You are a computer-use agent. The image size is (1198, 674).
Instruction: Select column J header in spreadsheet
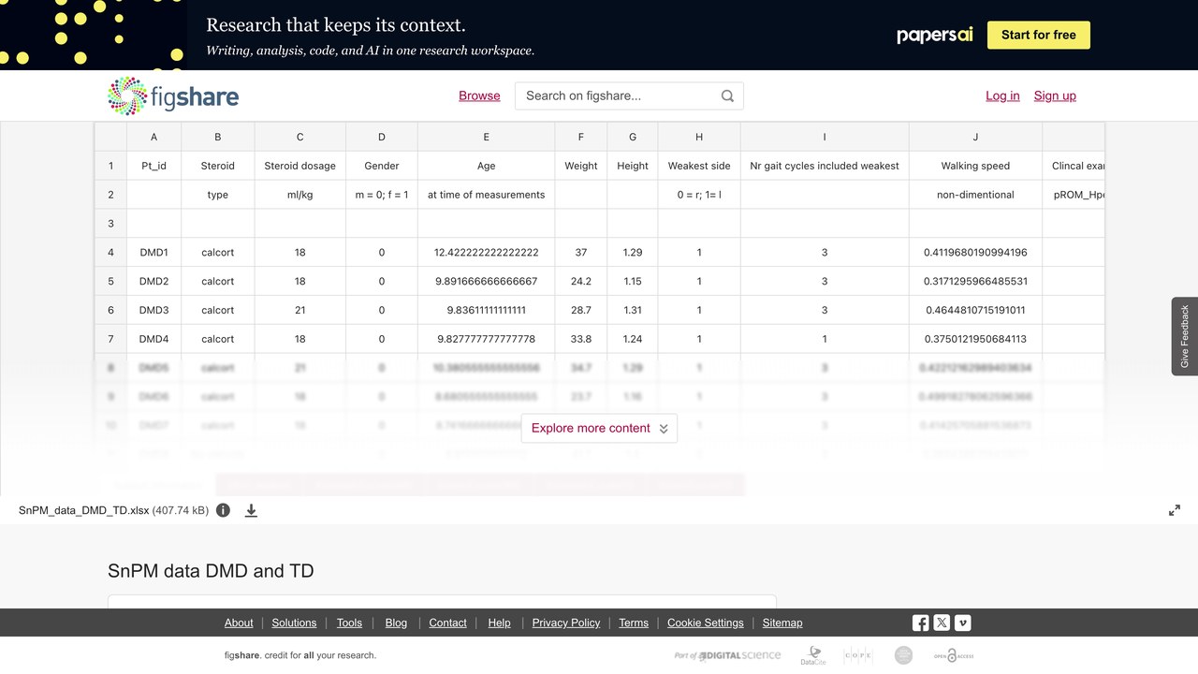pos(975,137)
